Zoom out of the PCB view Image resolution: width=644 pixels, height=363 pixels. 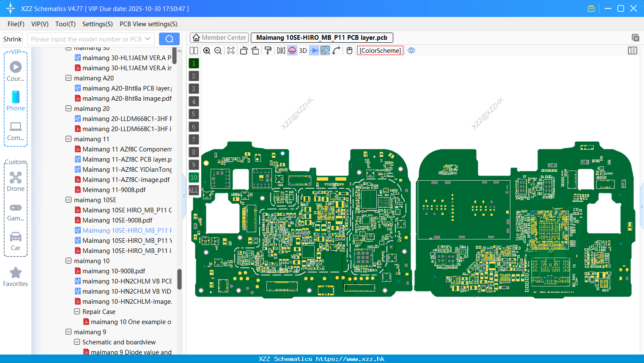click(x=218, y=50)
